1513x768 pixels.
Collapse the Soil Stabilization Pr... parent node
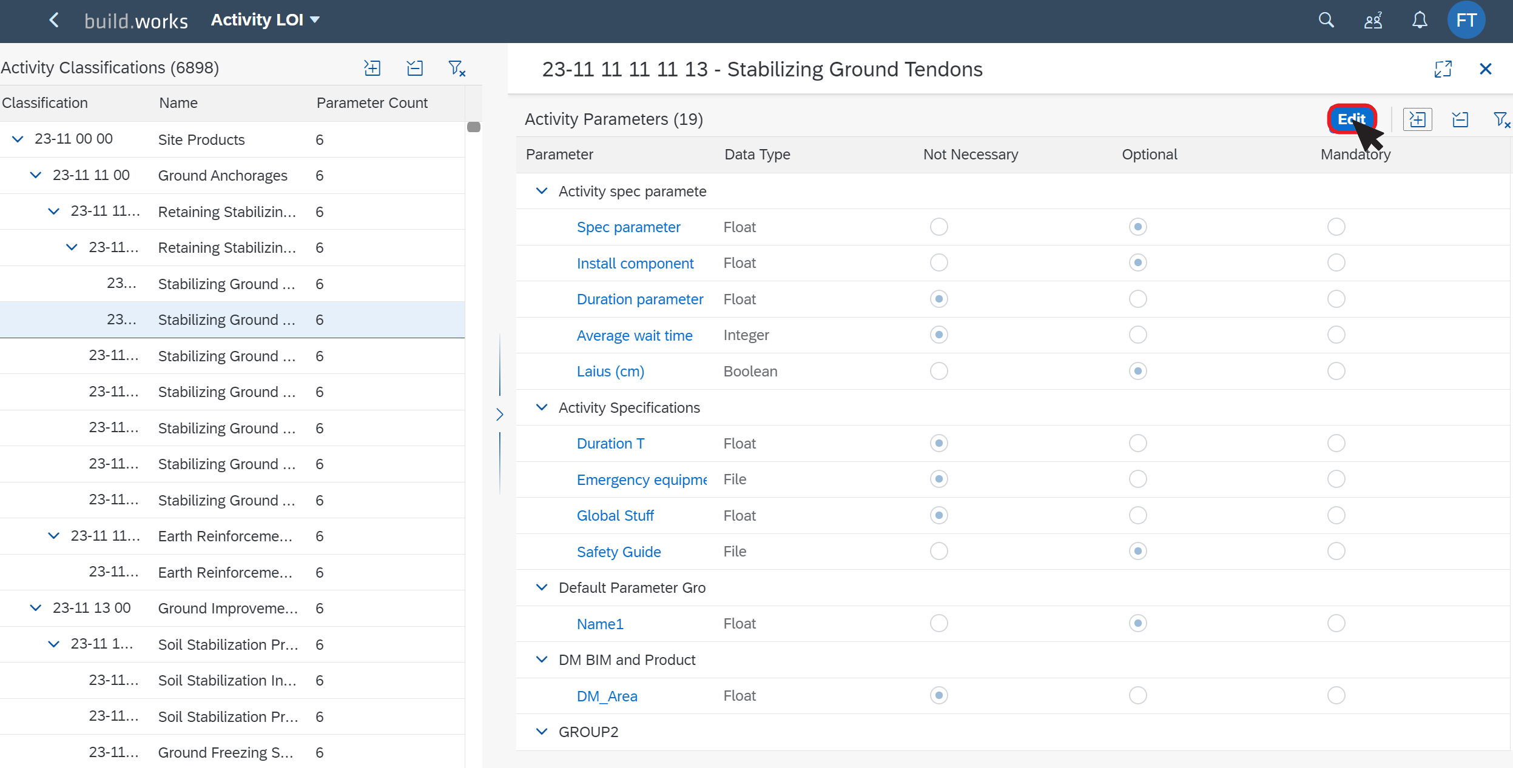pyautogui.click(x=53, y=644)
